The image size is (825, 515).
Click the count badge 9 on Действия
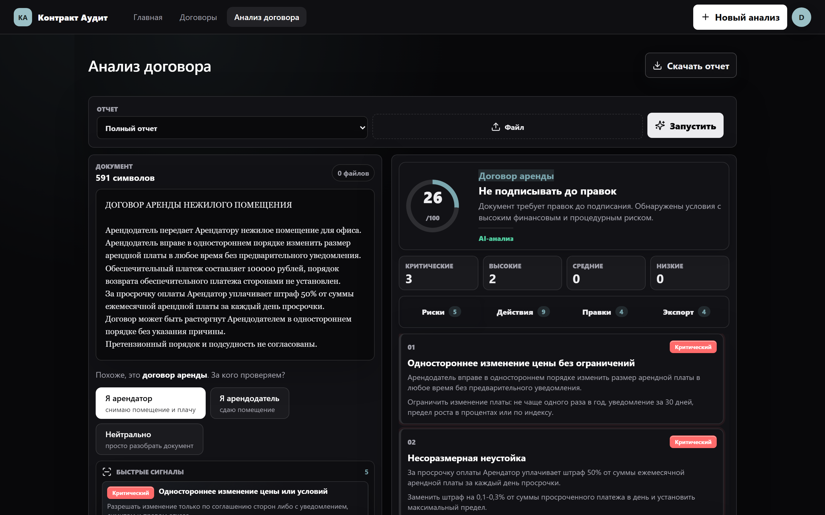coord(543,312)
